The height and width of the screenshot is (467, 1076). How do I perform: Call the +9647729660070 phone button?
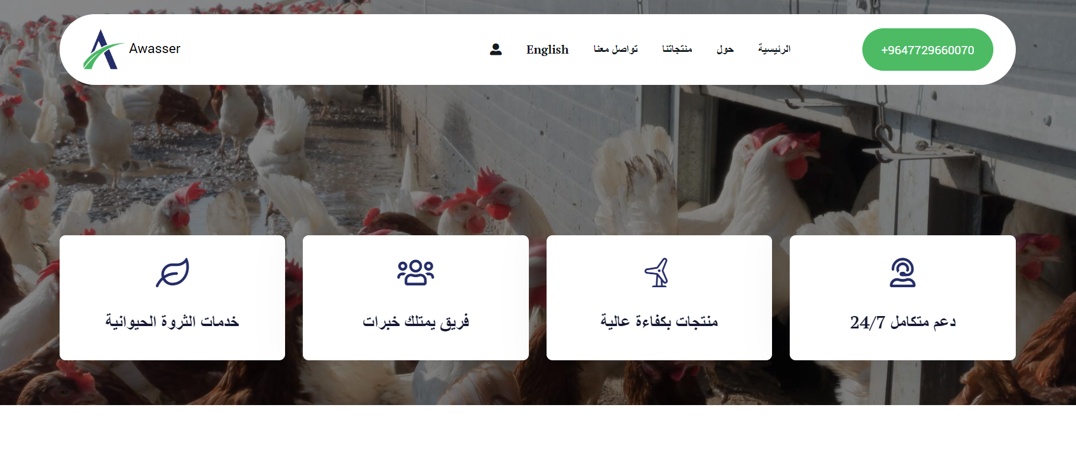click(927, 50)
